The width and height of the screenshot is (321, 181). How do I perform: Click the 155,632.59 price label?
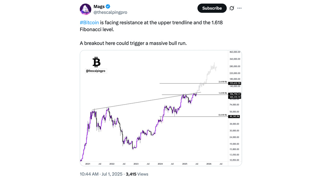pos(235,83)
